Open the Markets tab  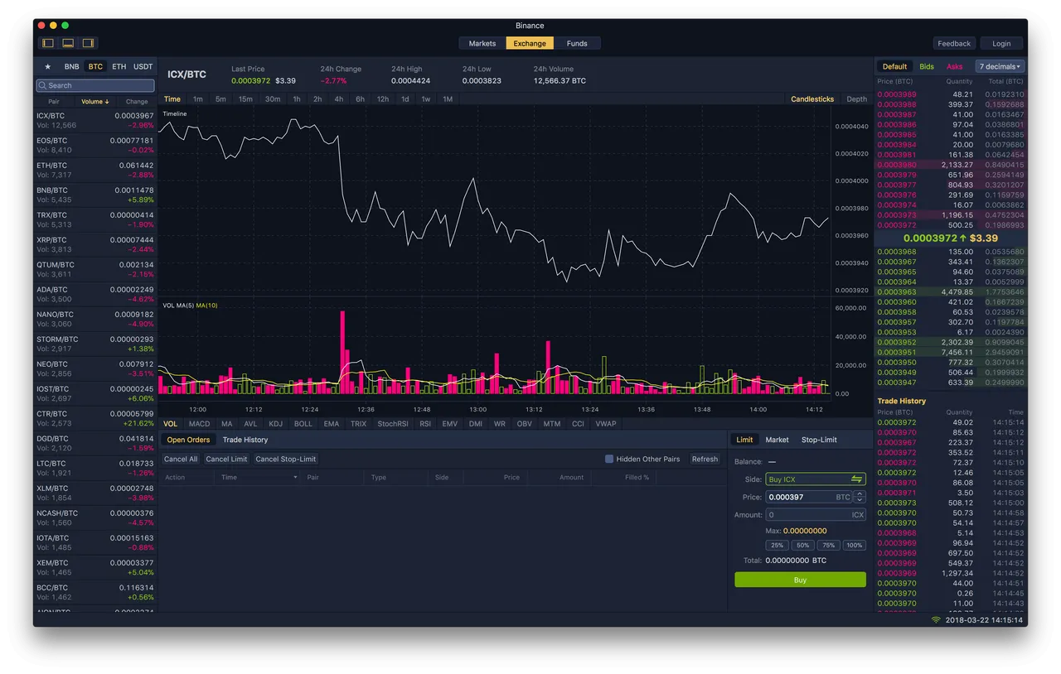[482, 43]
